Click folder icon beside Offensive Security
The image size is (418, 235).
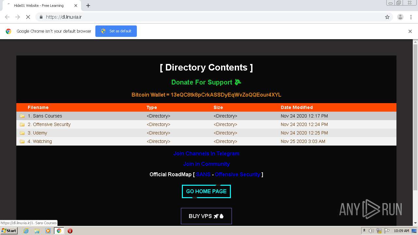(x=22, y=124)
